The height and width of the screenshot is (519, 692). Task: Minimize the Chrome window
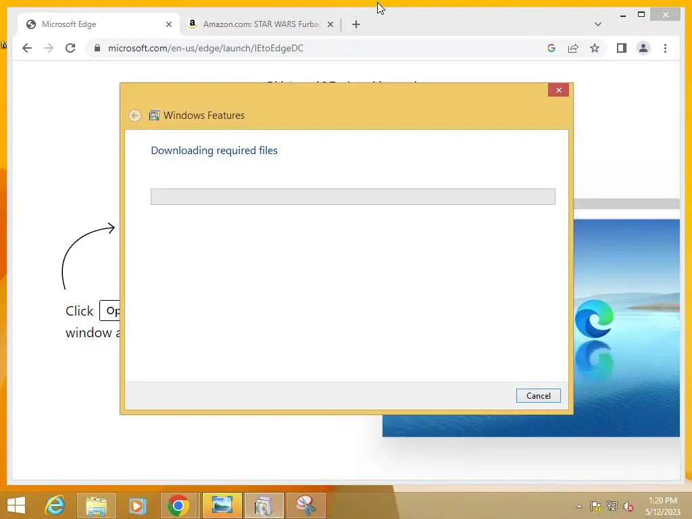click(623, 15)
